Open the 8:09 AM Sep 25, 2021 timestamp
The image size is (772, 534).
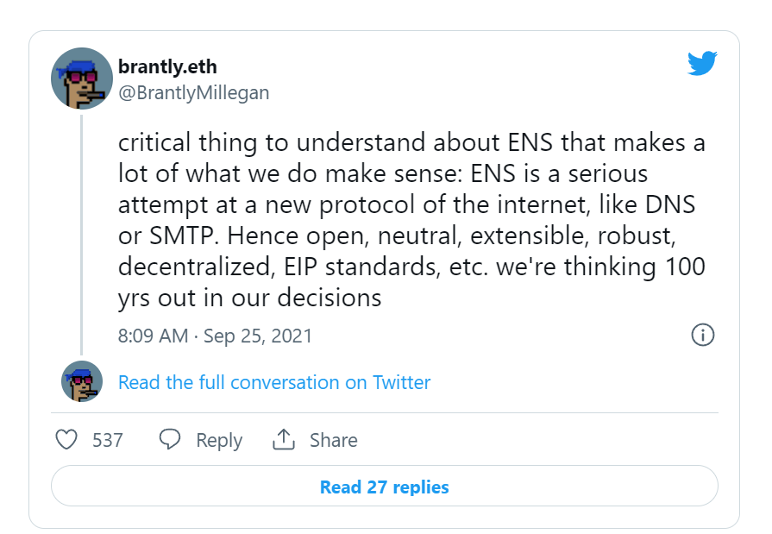[x=215, y=336]
